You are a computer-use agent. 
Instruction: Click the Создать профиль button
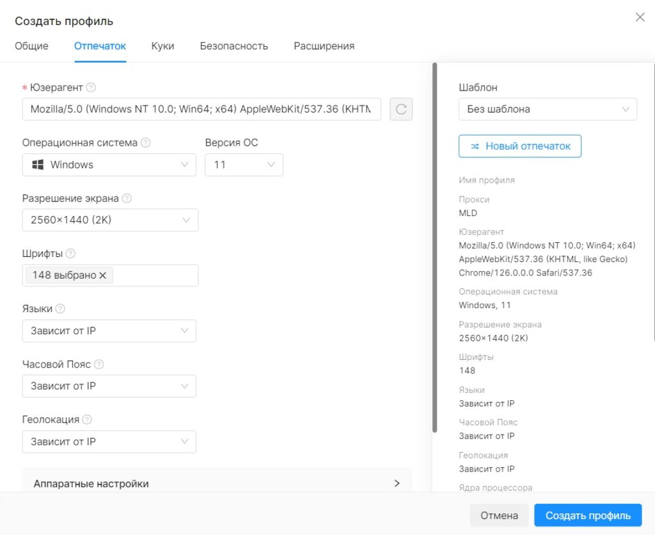(588, 515)
